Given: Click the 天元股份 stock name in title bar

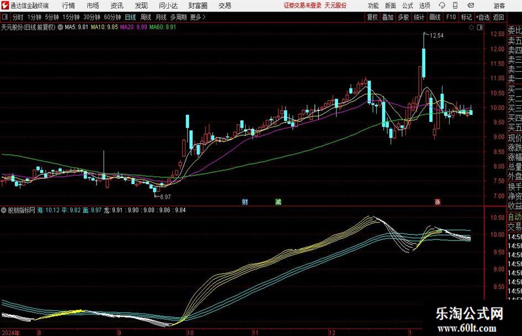Looking at the screenshot, I should (335, 6).
